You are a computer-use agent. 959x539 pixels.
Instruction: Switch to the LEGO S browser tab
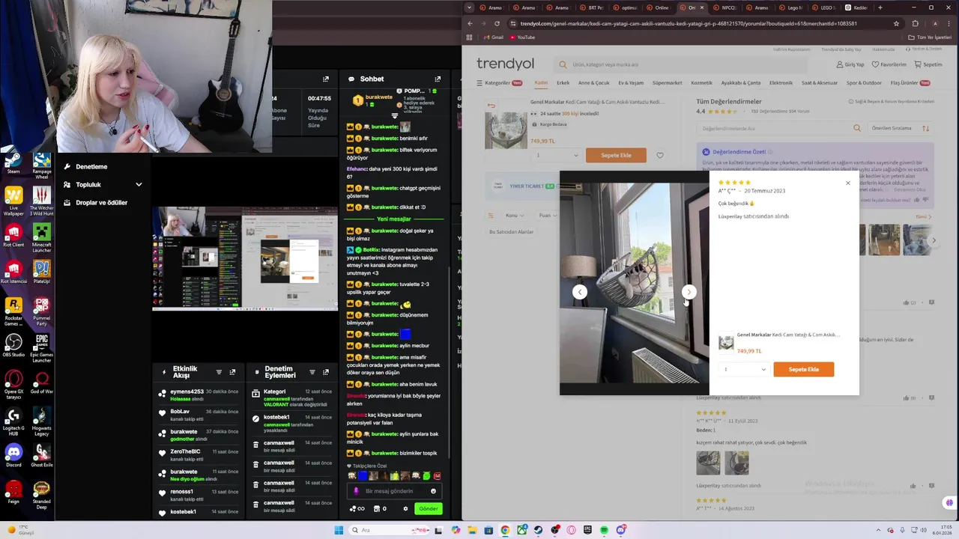pyautogui.click(x=825, y=7)
